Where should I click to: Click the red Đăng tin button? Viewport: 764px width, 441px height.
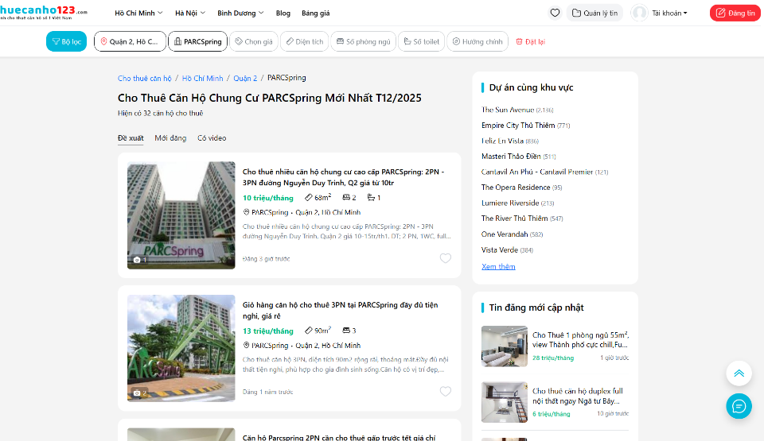tap(735, 14)
